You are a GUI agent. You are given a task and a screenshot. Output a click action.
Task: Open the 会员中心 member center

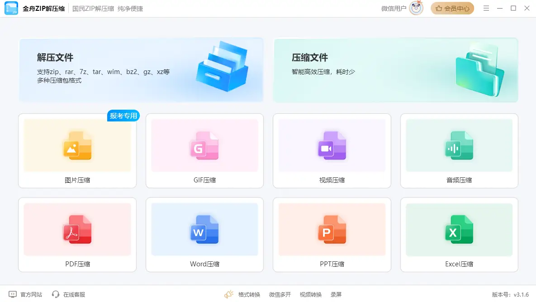[x=452, y=9]
